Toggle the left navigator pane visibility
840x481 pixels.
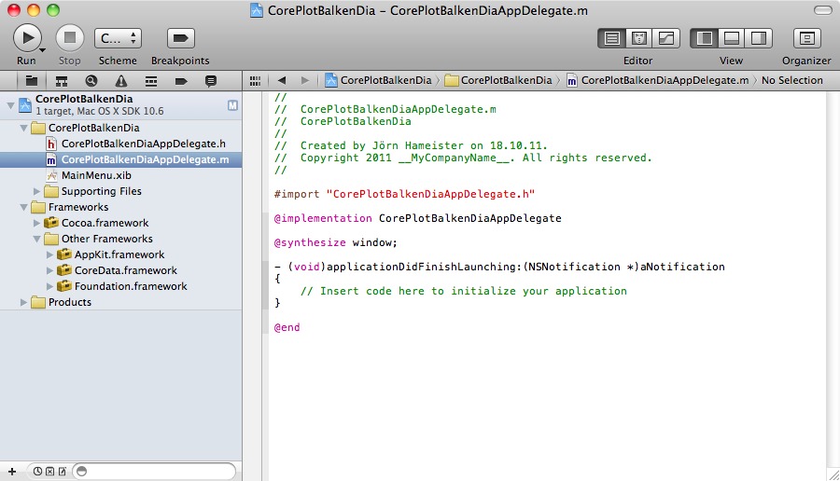pyautogui.click(x=705, y=38)
